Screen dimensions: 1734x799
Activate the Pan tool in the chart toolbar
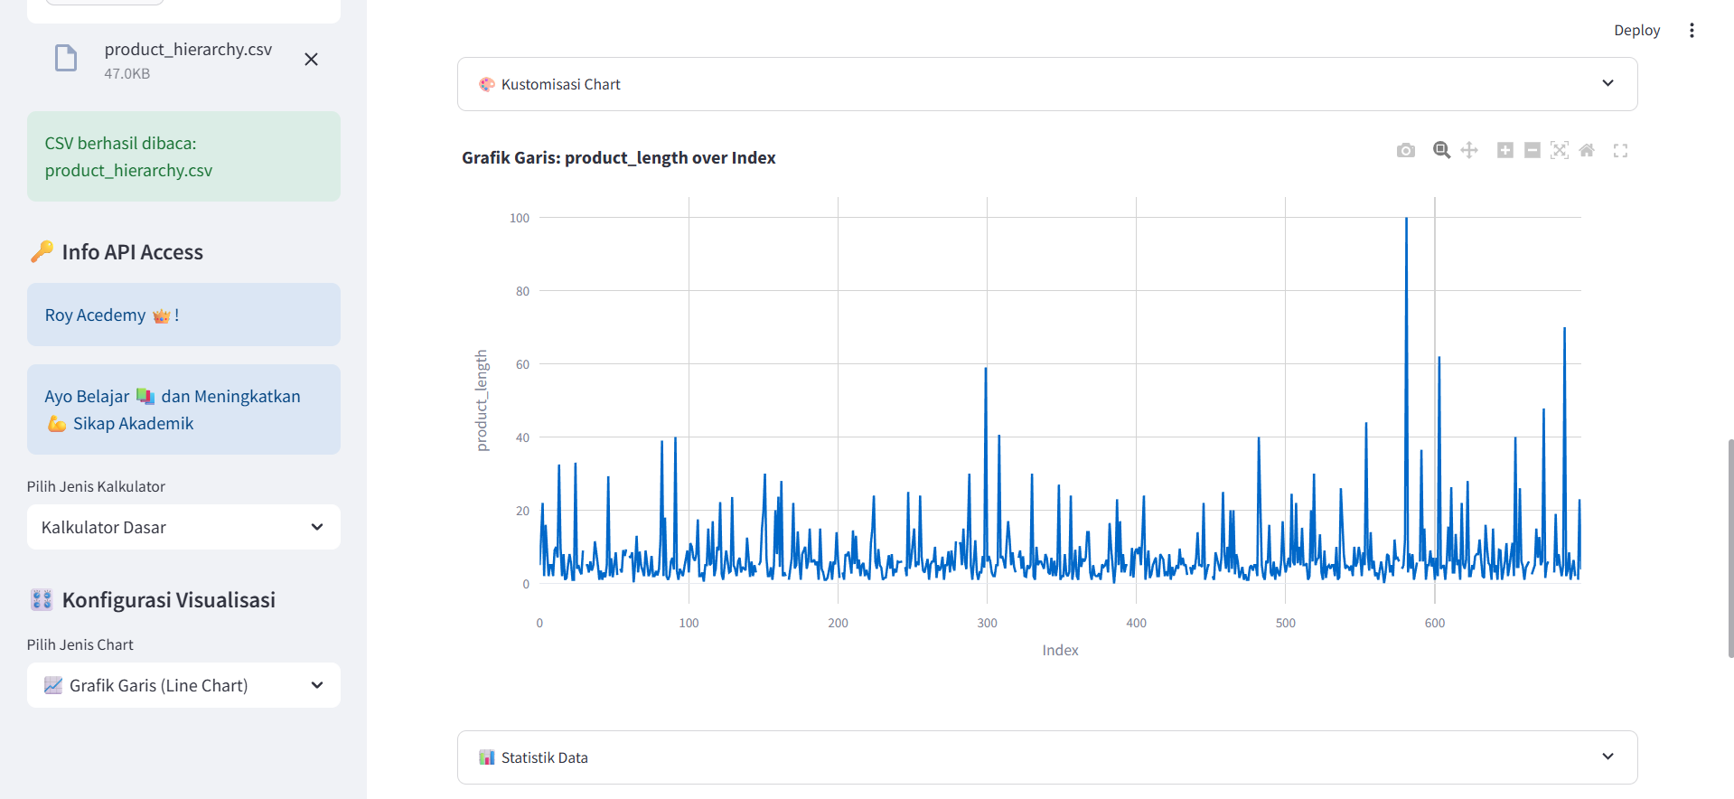click(1469, 151)
